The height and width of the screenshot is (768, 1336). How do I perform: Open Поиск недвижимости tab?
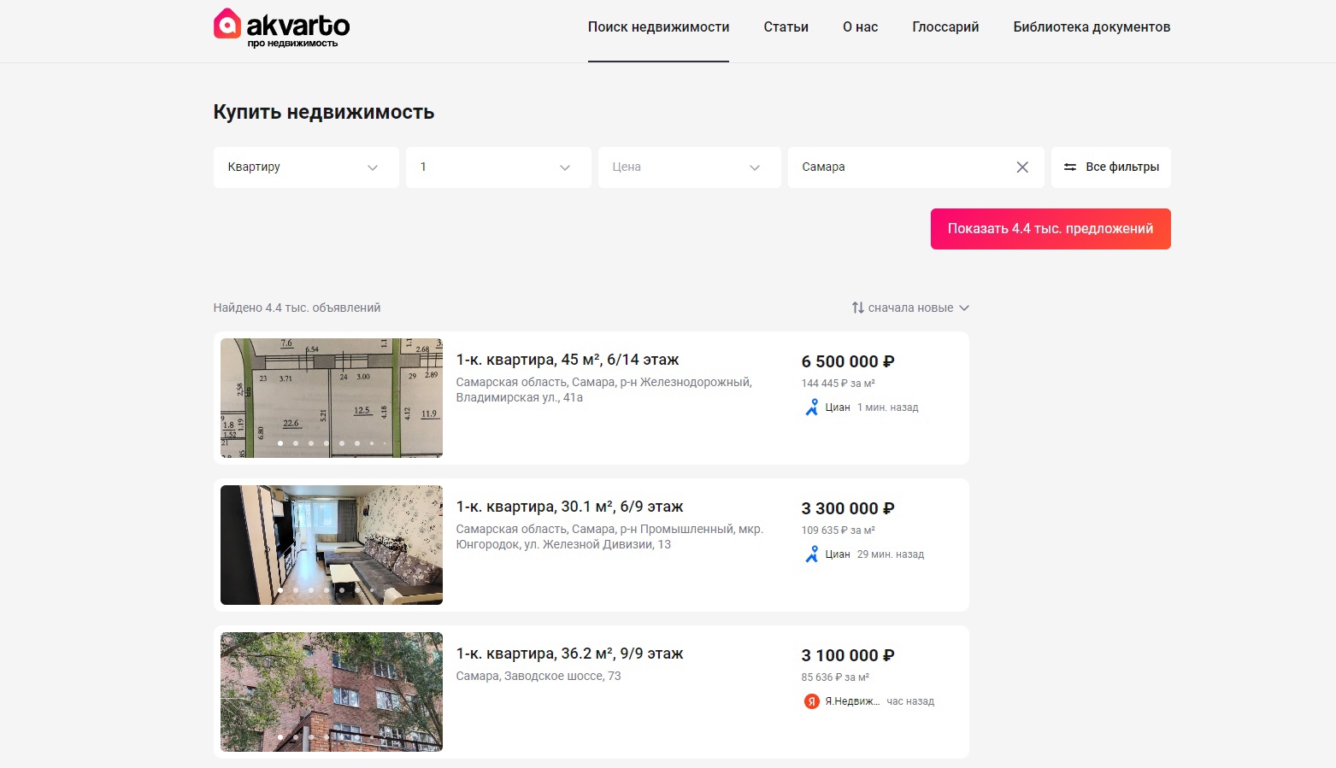(658, 27)
